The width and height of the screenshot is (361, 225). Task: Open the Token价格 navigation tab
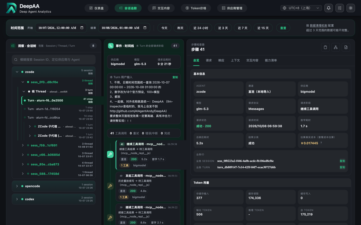tap(196, 8)
